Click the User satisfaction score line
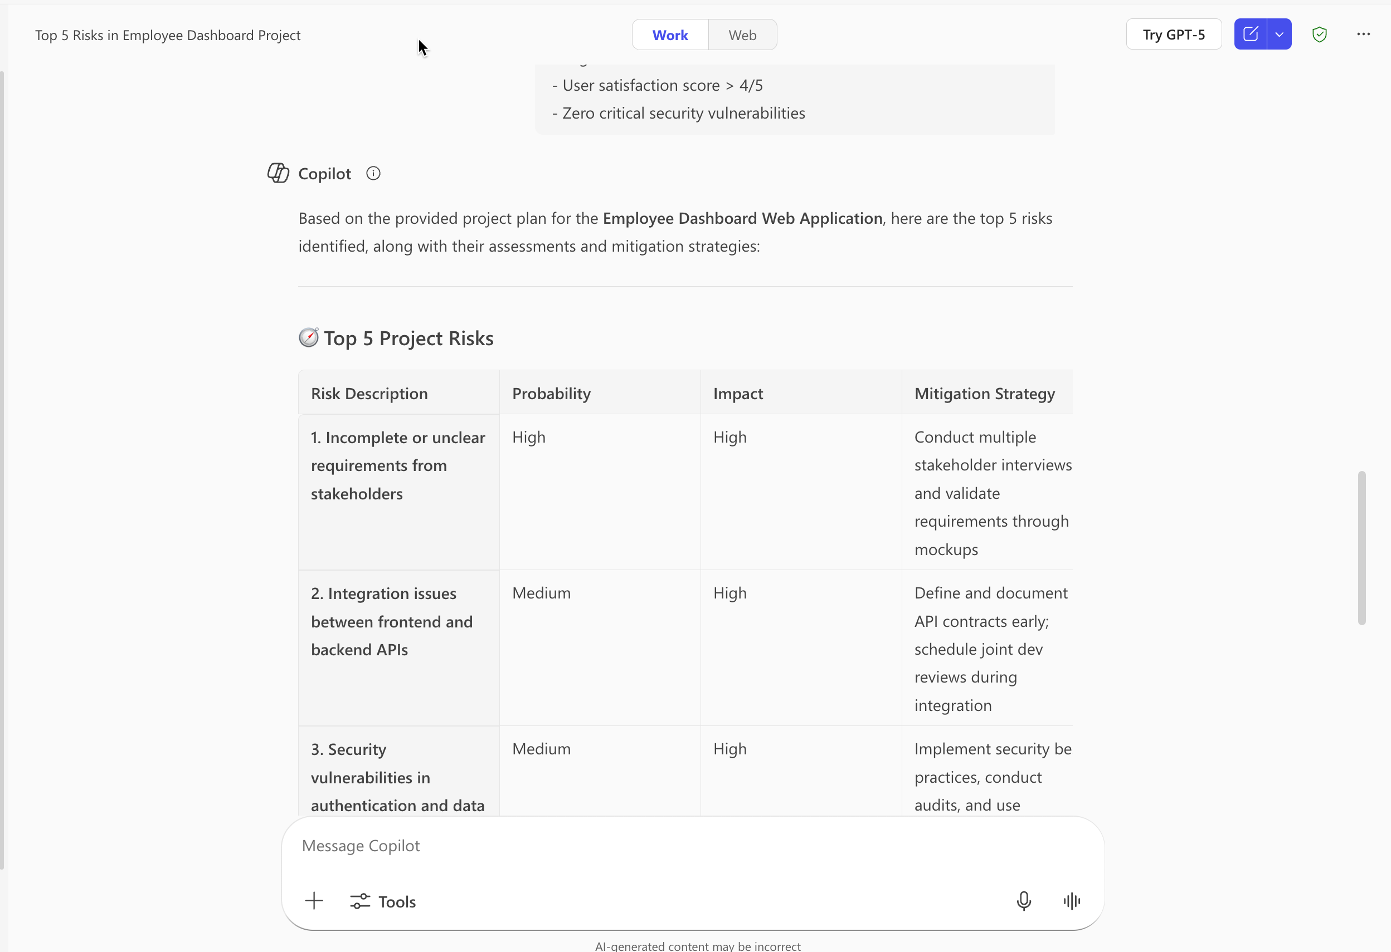This screenshot has width=1391, height=952. pyautogui.click(x=657, y=86)
